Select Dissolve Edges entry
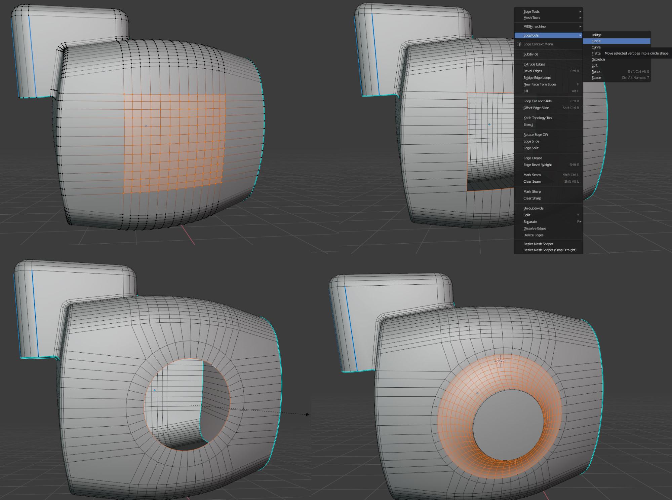Image resolution: width=672 pixels, height=500 pixels. point(535,228)
